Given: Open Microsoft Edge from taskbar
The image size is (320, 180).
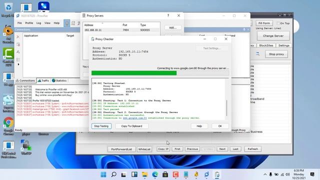Looking at the screenshot, I should 155,174.
